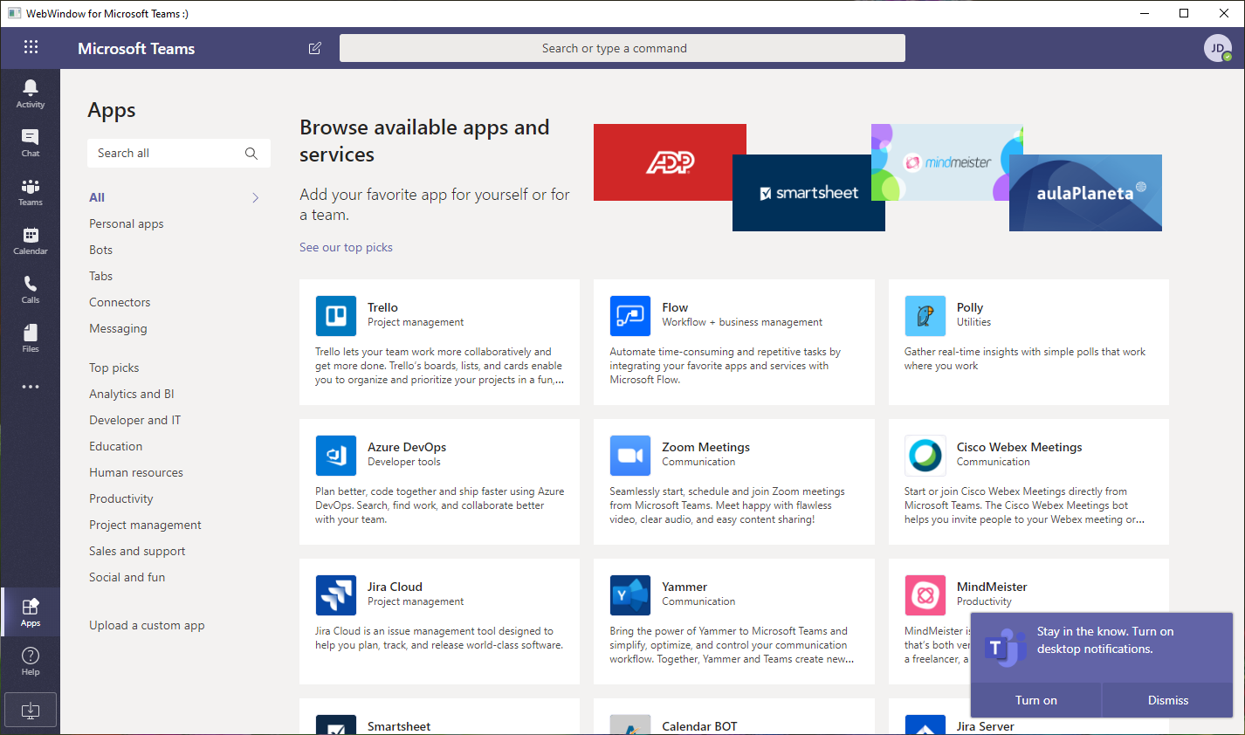Click the Microsoft Teams header title
This screenshot has width=1245, height=735.
(x=136, y=49)
